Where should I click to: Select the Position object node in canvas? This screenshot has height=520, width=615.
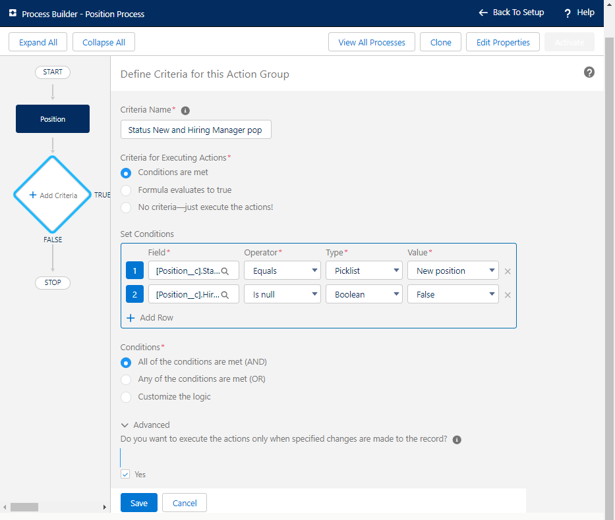pyautogui.click(x=53, y=118)
